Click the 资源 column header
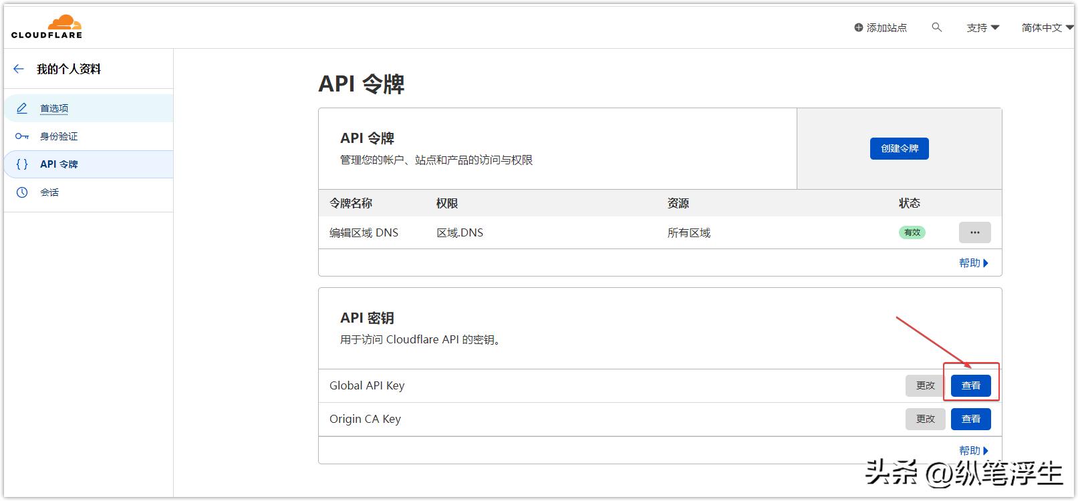Viewport: 1078px width, 501px height. click(x=678, y=203)
